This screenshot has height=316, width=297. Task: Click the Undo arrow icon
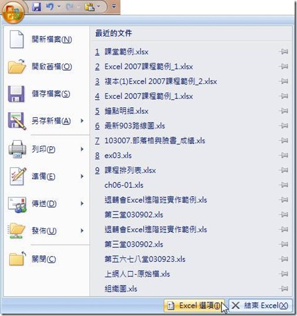[x=49, y=7]
